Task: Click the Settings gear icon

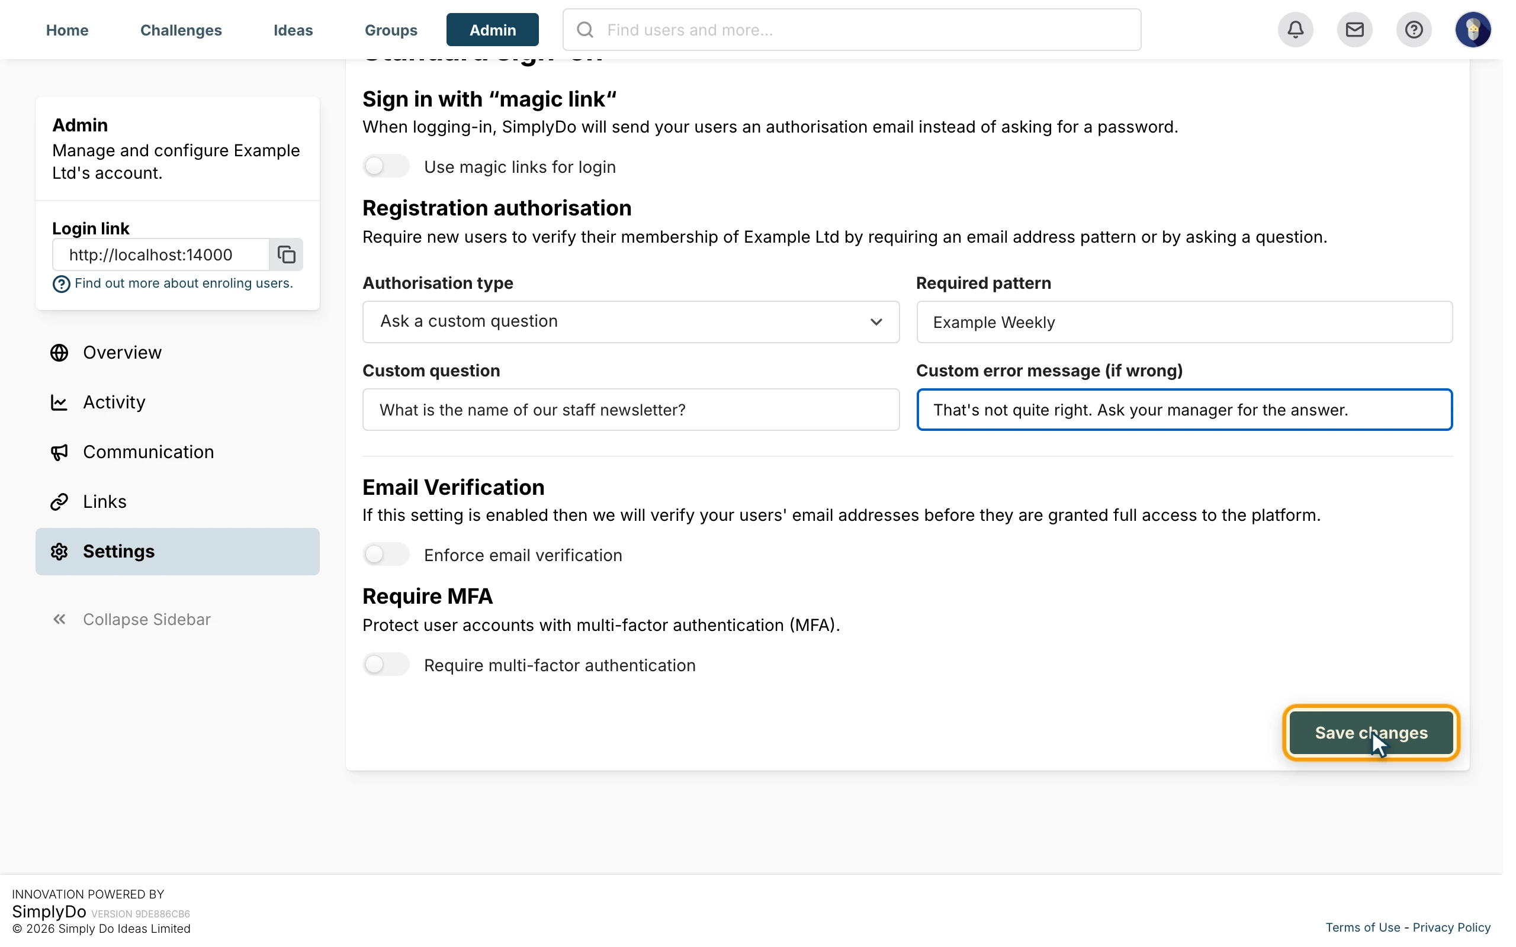Action: coord(59,551)
